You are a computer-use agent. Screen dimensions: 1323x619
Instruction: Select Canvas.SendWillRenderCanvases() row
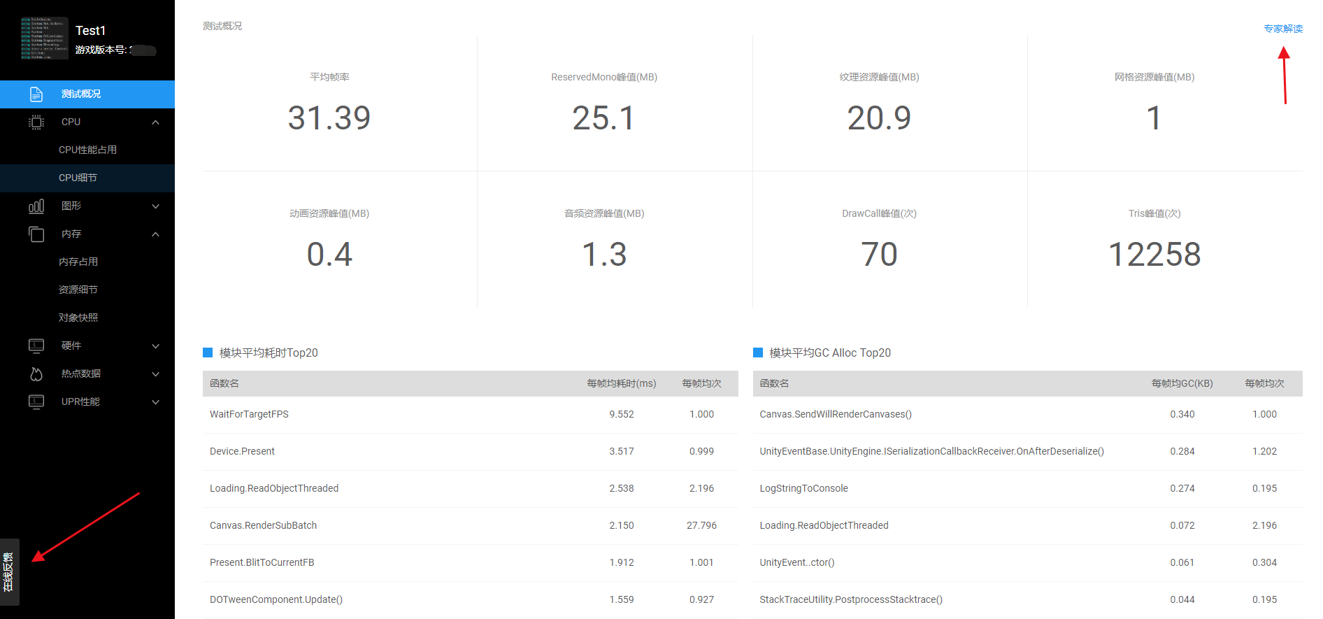tap(1027, 414)
